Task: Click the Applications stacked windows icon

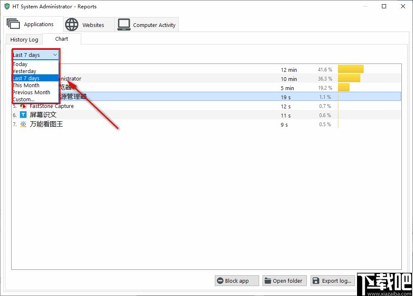Action: pos(13,24)
